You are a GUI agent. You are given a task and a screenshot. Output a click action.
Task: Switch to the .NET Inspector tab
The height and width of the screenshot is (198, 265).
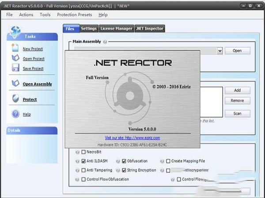(x=150, y=28)
